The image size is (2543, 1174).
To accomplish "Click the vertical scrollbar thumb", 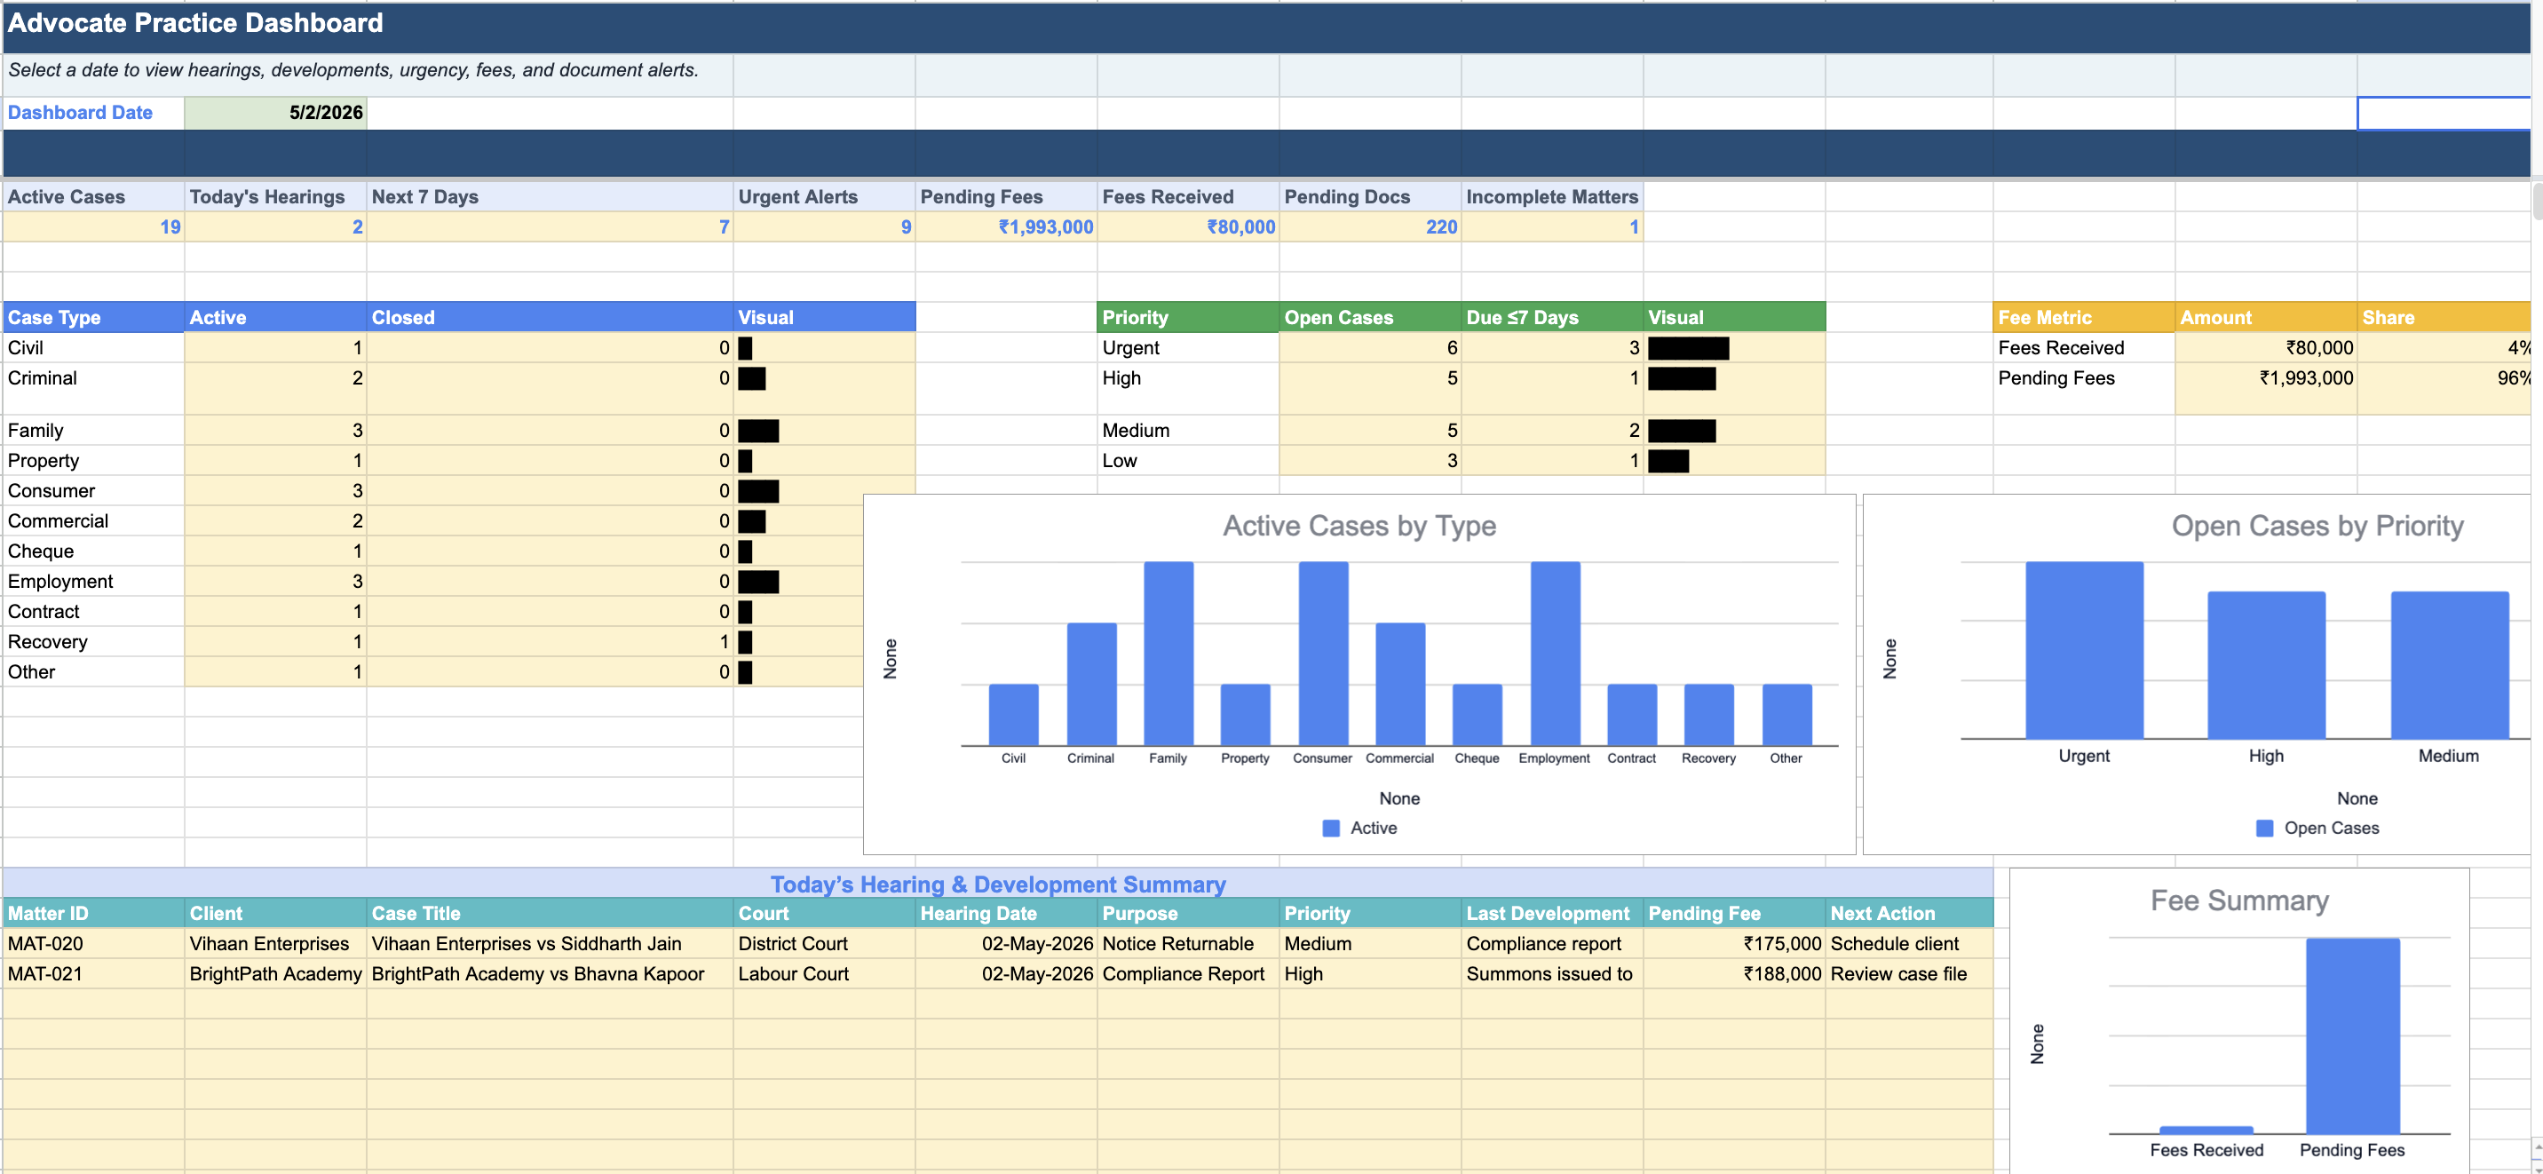I will 2537,202.
